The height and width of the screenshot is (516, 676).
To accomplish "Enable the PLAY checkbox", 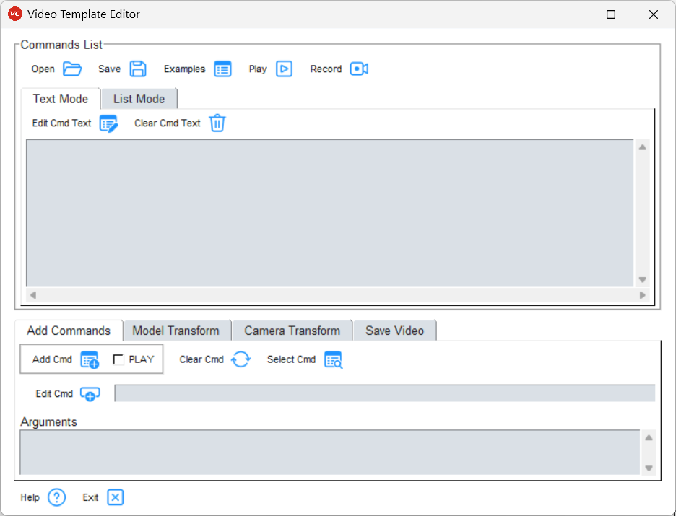I will tap(120, 359).
